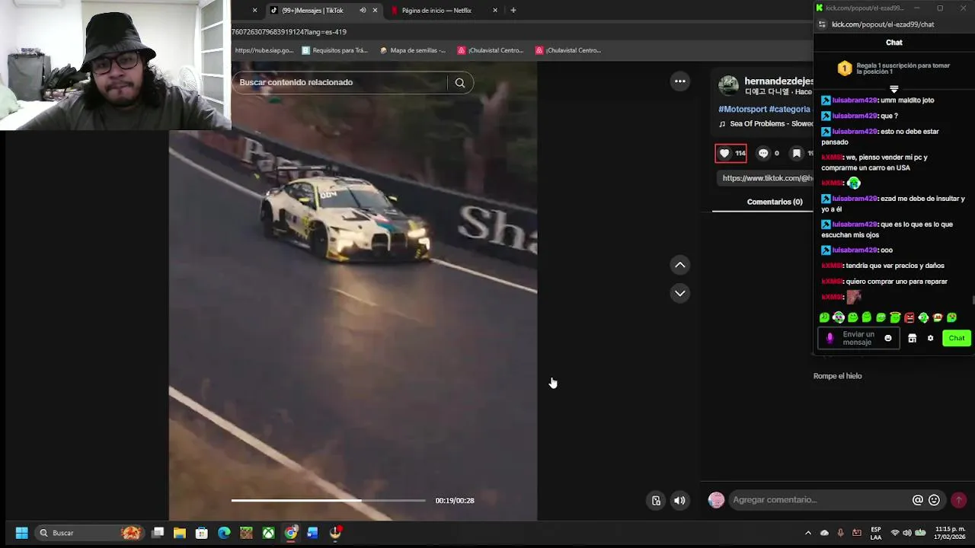Mute the TikTok video volume
This screenshot has width=975, height=548.
click(x=679, y=501)
